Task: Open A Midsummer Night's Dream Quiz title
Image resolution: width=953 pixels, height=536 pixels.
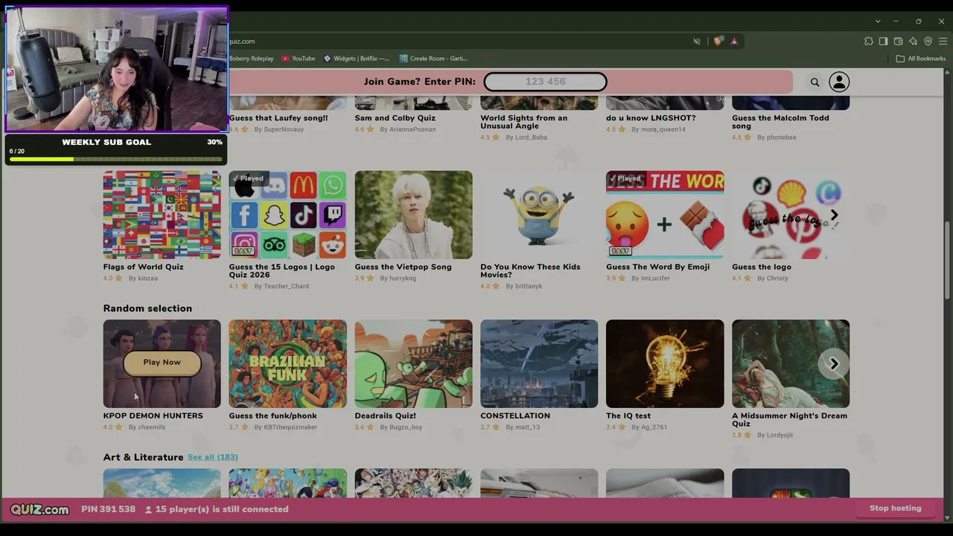Action: tap(789, 420)
